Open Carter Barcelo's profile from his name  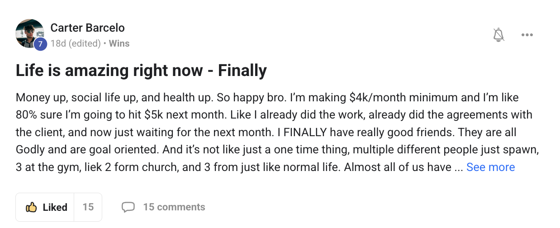pyautogui.click(x=87, y=28)
